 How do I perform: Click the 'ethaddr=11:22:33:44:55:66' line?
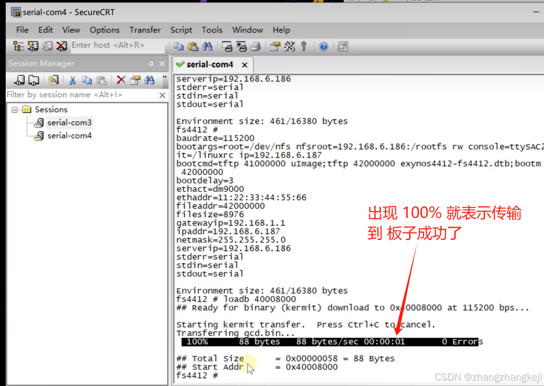click(x=241, y=197)
